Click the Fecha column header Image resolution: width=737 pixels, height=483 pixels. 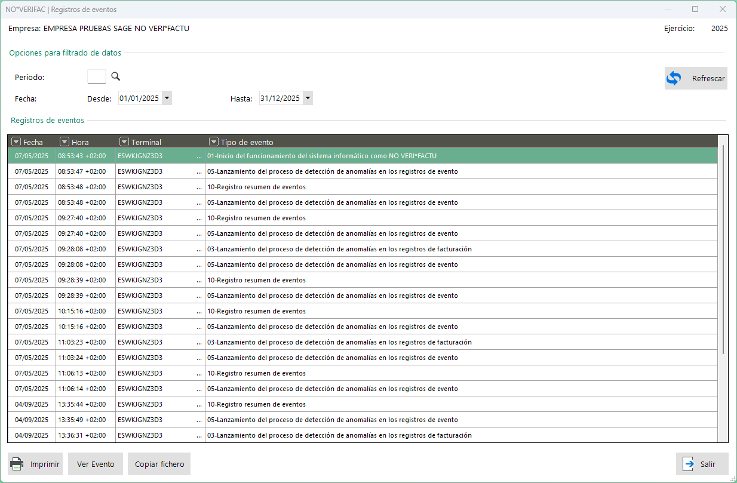pyautogui.click(x=33, y=142)
